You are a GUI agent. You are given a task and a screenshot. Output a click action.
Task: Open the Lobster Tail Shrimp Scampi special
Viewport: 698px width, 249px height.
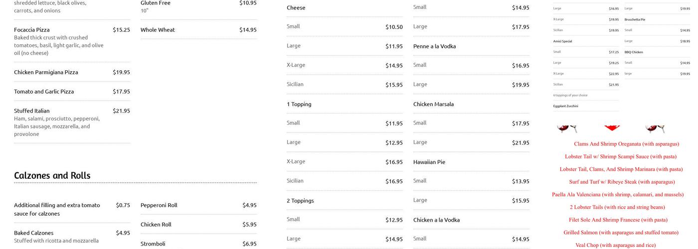click(x=621, y=157)
